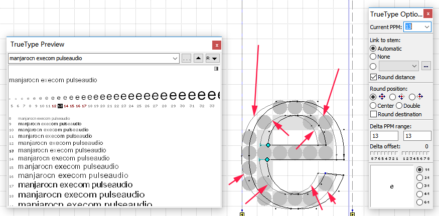Click the size 18 sample text row

(81, 195)
